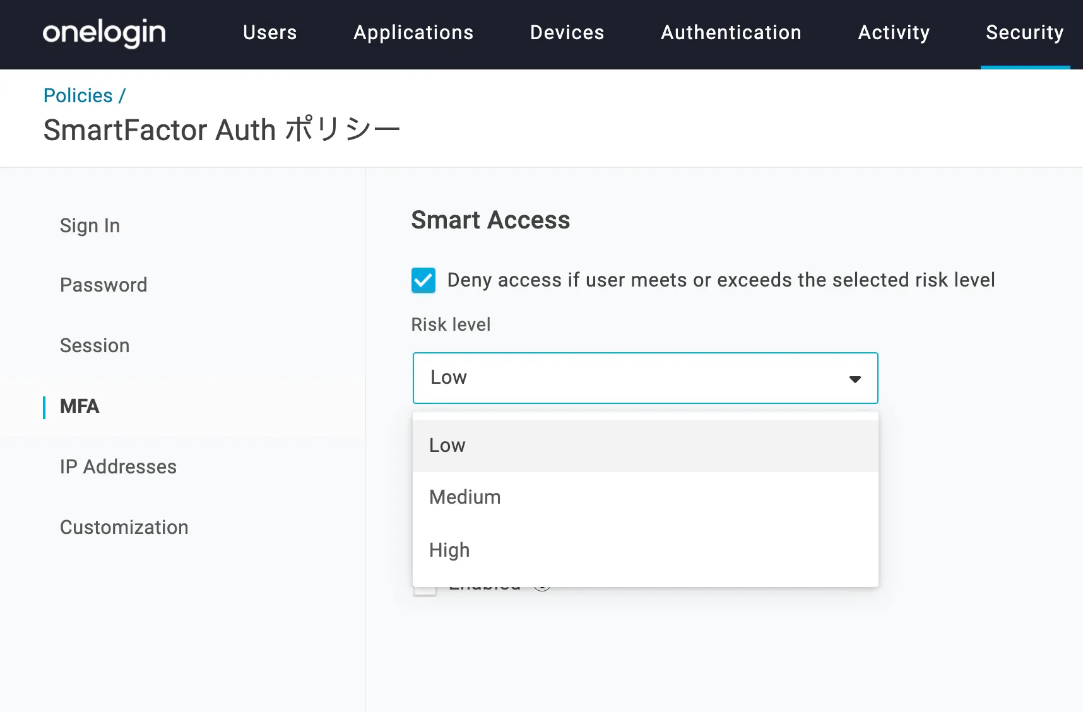Viewport: 1083px width, 712px height.
Task: Open the Authentication menu in navbar
Action: (x=731, y=33)
